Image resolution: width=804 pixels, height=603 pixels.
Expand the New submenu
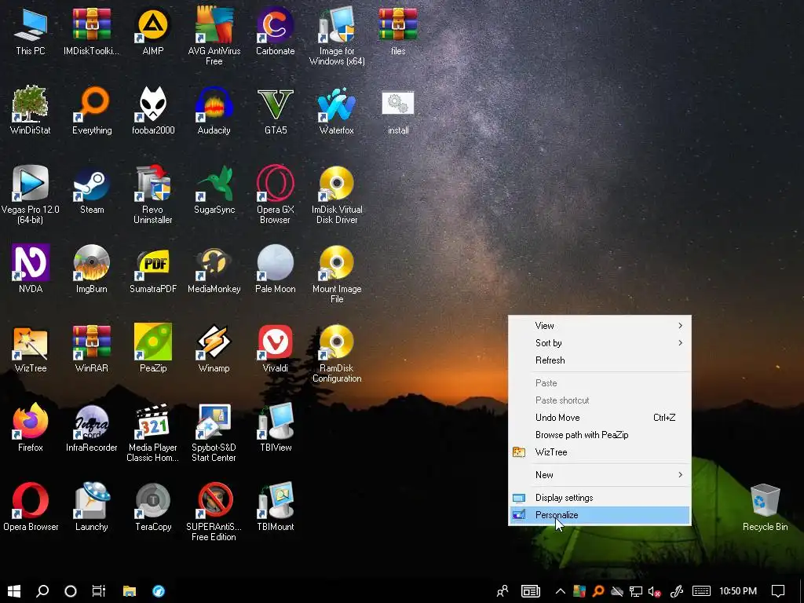599,475
